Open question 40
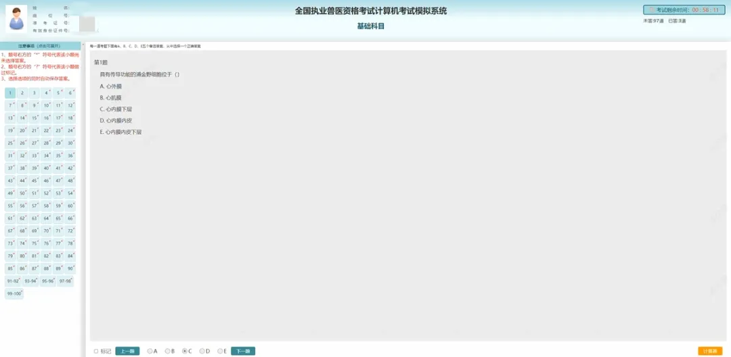The width and height of the screenshot is (731, 357). tap(46, 168)
